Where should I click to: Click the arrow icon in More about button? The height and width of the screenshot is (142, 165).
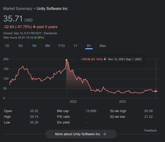click(x=104, y=134)
